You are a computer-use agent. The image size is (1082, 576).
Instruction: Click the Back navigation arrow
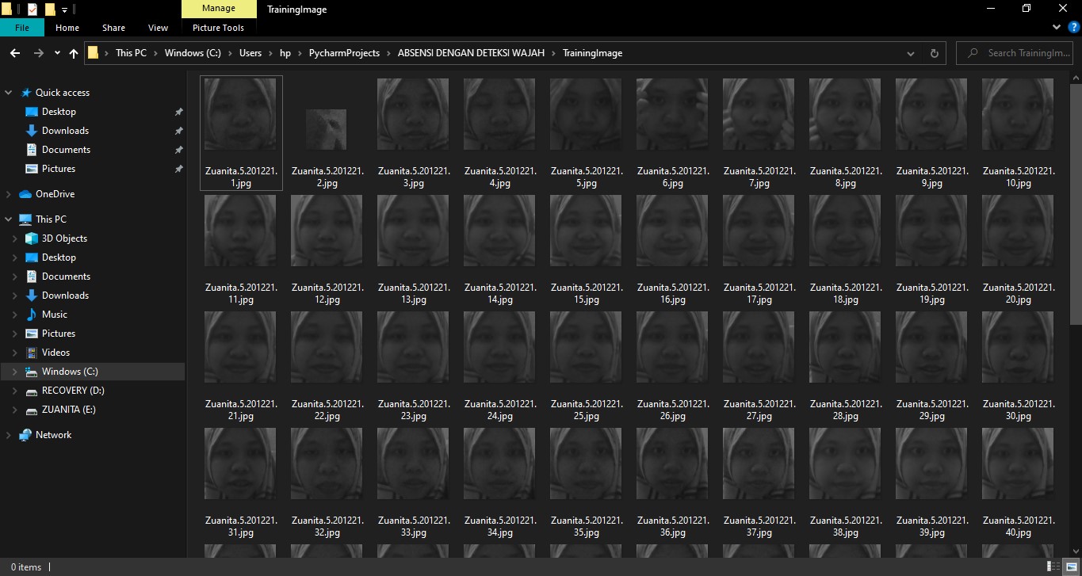coord(14,53)
